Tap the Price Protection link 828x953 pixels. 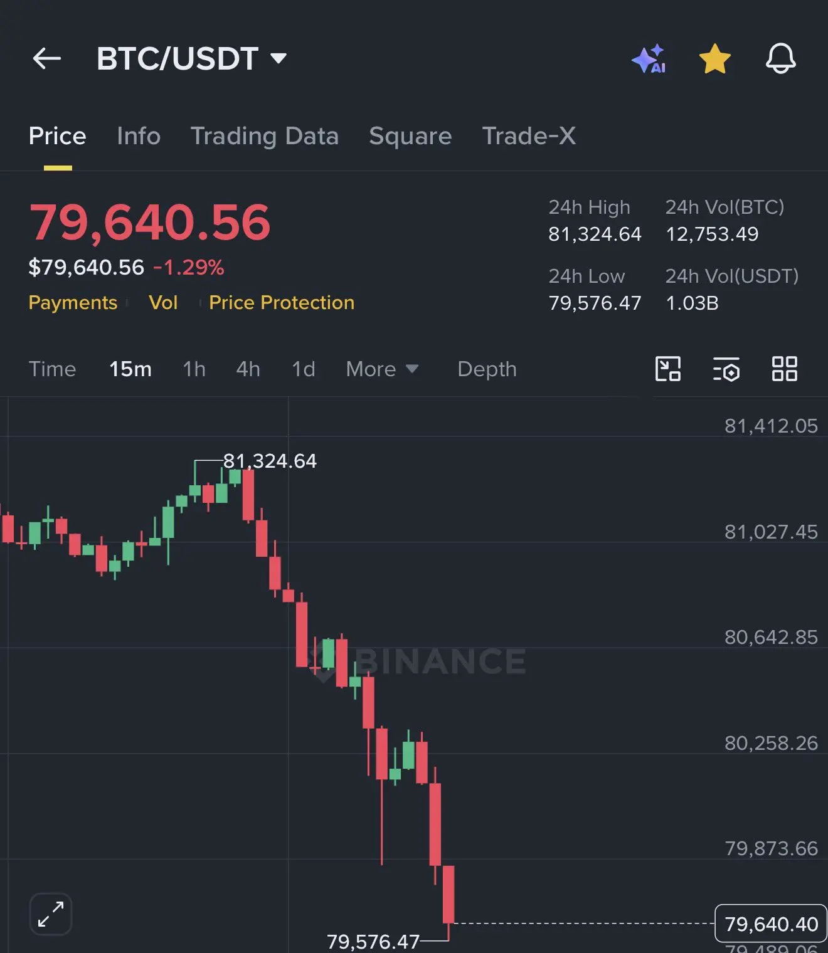pos(282,302)
